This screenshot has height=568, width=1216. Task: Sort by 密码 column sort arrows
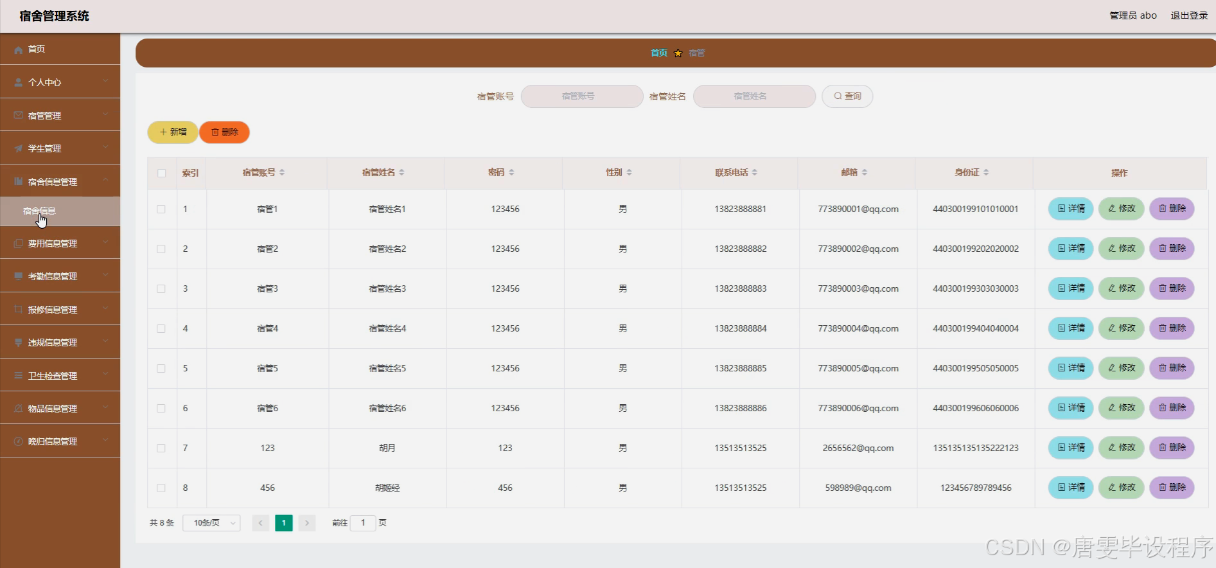click(x=511, y=172)
